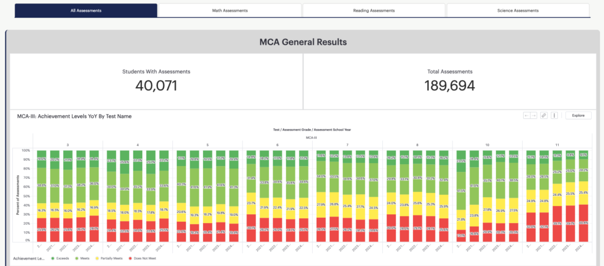This screenshot has width=604, height=266.
Task: Click the chart title Achievement Levels YoY
Action: [x=74, y=116]
